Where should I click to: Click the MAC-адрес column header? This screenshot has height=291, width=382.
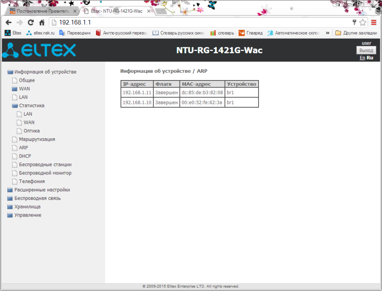(202, 84)
